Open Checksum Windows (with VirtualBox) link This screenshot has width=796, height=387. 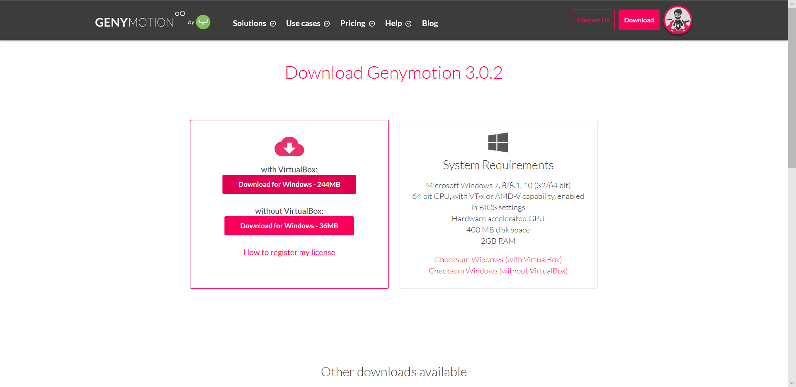pos(498,259)
